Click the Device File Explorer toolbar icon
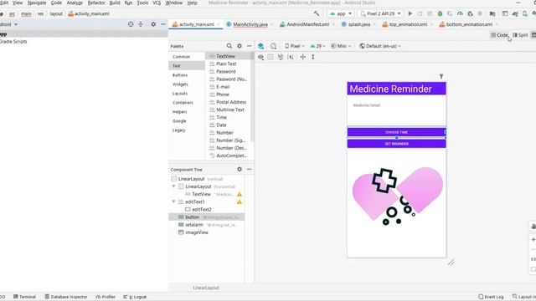This screenshot has height=301, width=536. coord(492,13)
